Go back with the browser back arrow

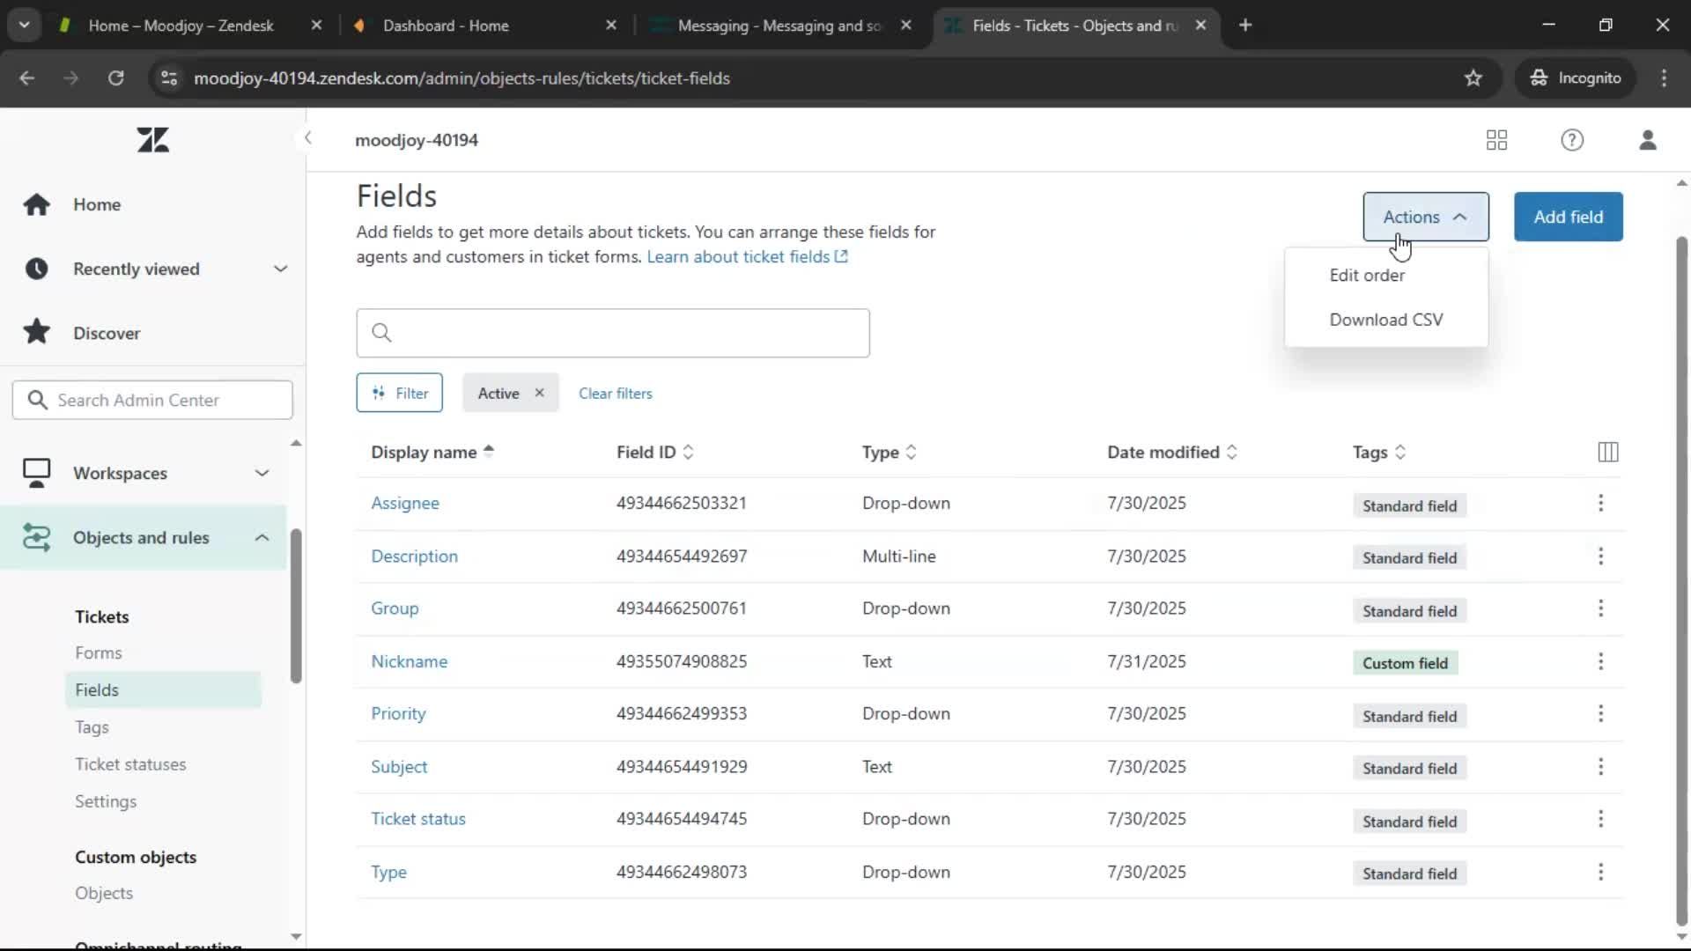(x=27, y=78)
